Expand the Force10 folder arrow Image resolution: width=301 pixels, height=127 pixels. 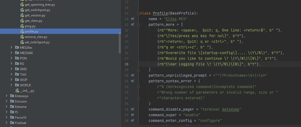point(6,117)
